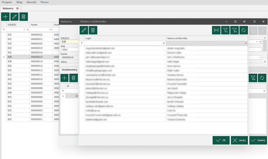The height and width of the screenshot is (159, 268).
Task: Cancel with the Anuluj button
Action: [x=239, y=140]
